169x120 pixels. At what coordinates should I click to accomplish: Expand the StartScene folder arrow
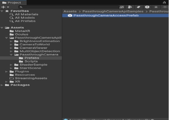coord(11,68)
